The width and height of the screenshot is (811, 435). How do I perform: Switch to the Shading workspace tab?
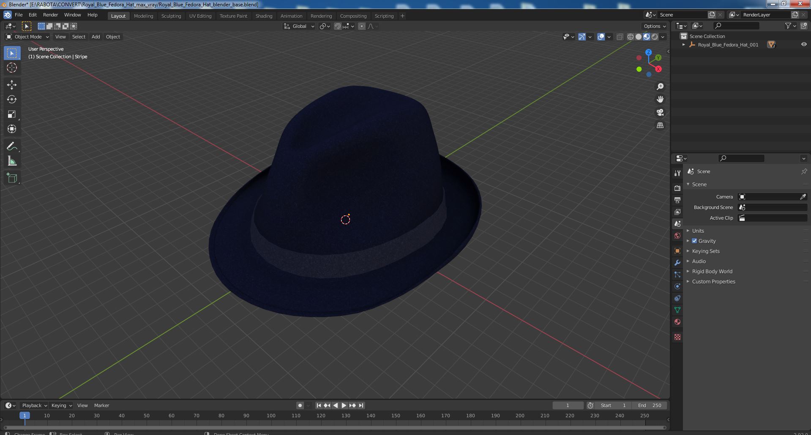click(264, 16)
